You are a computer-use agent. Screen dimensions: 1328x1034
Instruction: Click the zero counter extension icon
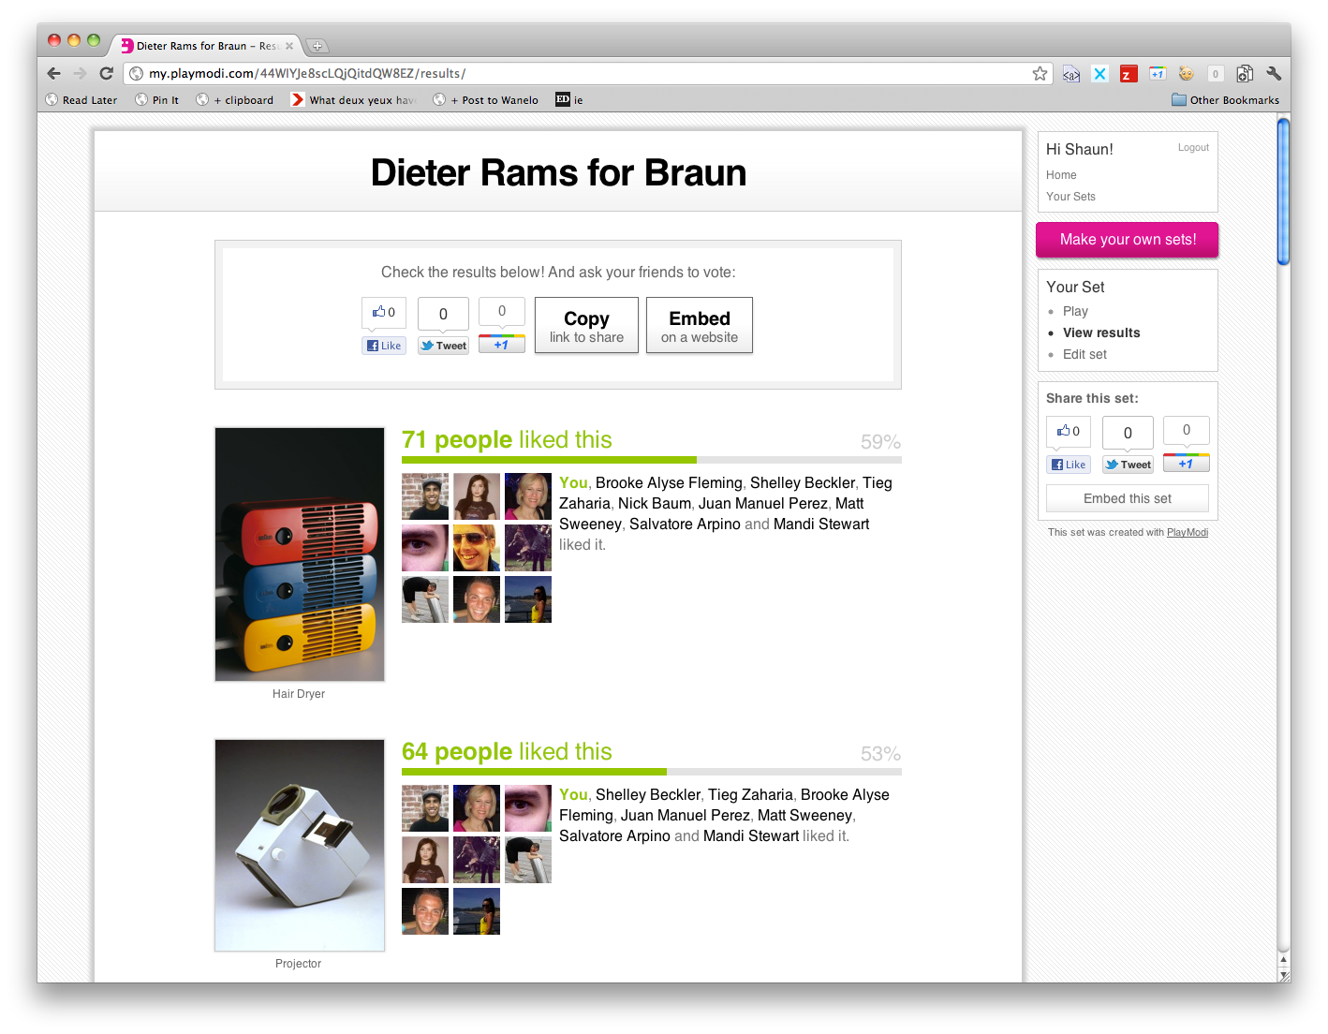1216,73
